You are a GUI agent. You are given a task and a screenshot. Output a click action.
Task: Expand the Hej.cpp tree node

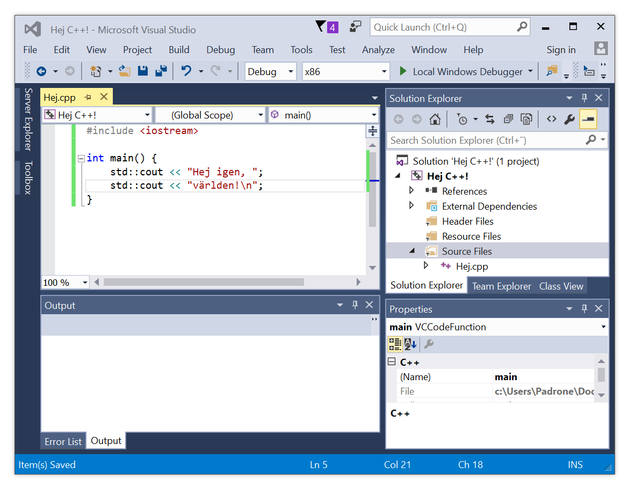[x=426, y=265]
